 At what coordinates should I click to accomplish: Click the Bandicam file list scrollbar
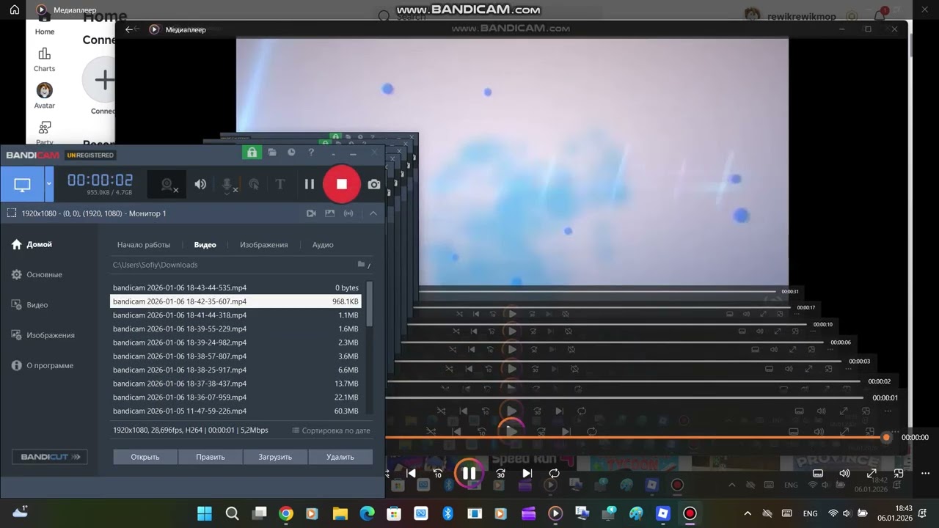click(x=369, y=303)
